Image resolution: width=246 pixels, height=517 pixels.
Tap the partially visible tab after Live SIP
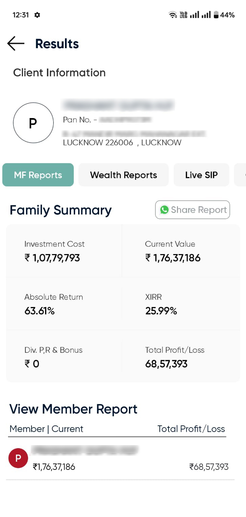(x=241, y=175)
